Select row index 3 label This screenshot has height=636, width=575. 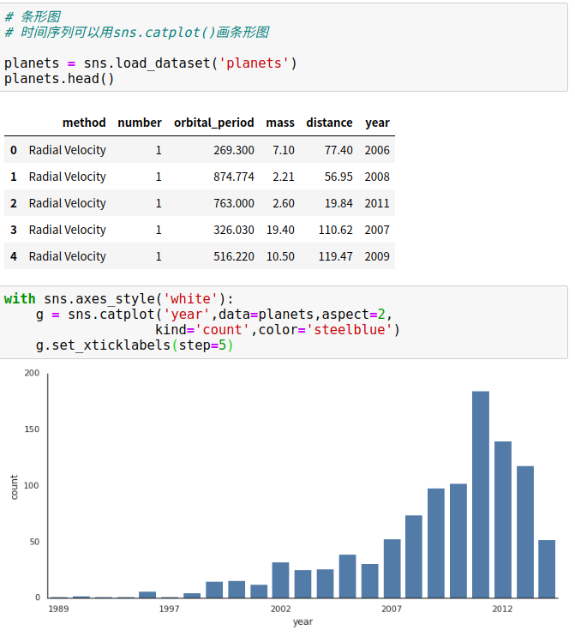tap(14, 230)
